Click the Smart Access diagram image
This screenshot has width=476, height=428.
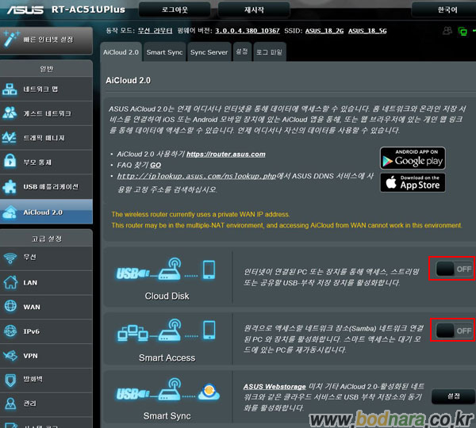click(x=167, y=330)
